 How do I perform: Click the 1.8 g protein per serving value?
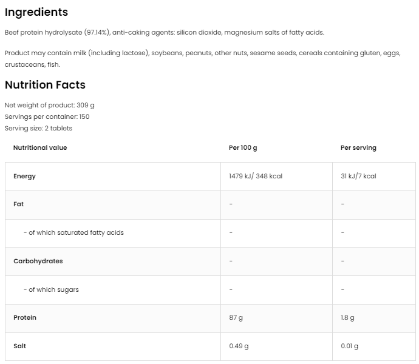point(348,317)
